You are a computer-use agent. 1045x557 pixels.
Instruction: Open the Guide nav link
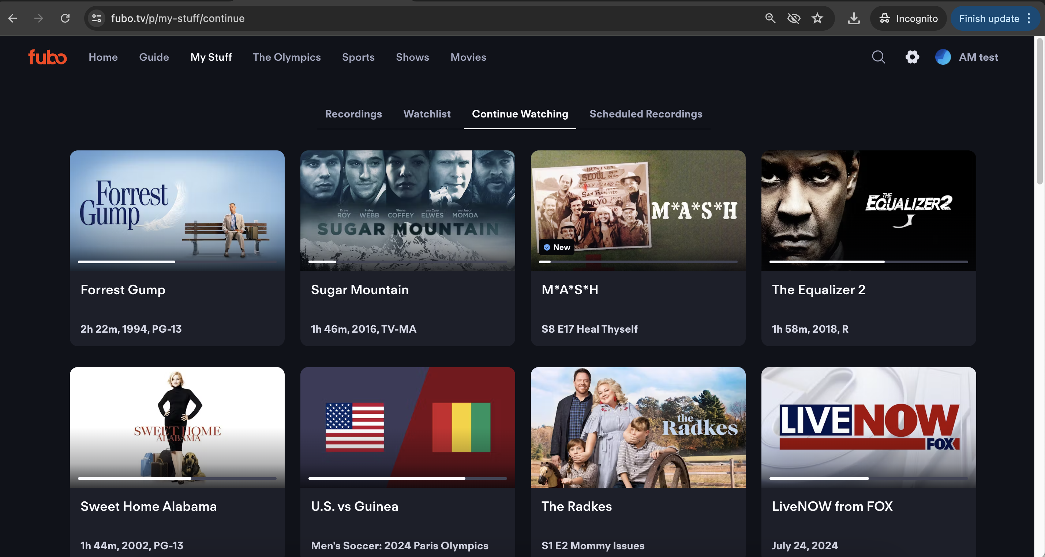[x=154, y=57]
